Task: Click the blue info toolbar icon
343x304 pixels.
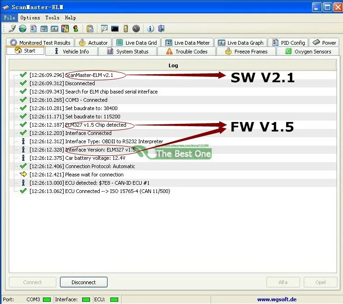Action: coord(150,29)
